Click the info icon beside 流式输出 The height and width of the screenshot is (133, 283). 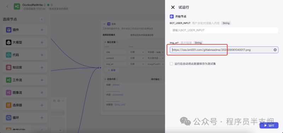161,79
